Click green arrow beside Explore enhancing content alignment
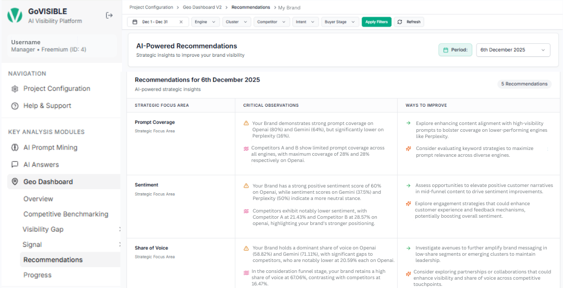Screen dimensions: 563x288 408,123
